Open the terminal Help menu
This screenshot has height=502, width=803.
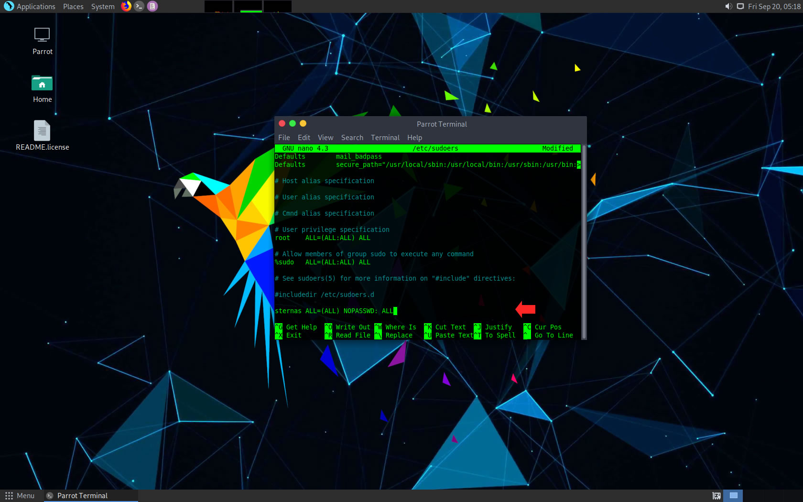point(414,138)
